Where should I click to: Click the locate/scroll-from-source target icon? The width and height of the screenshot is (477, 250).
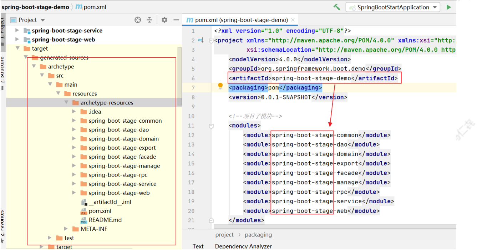coord(138,20)
